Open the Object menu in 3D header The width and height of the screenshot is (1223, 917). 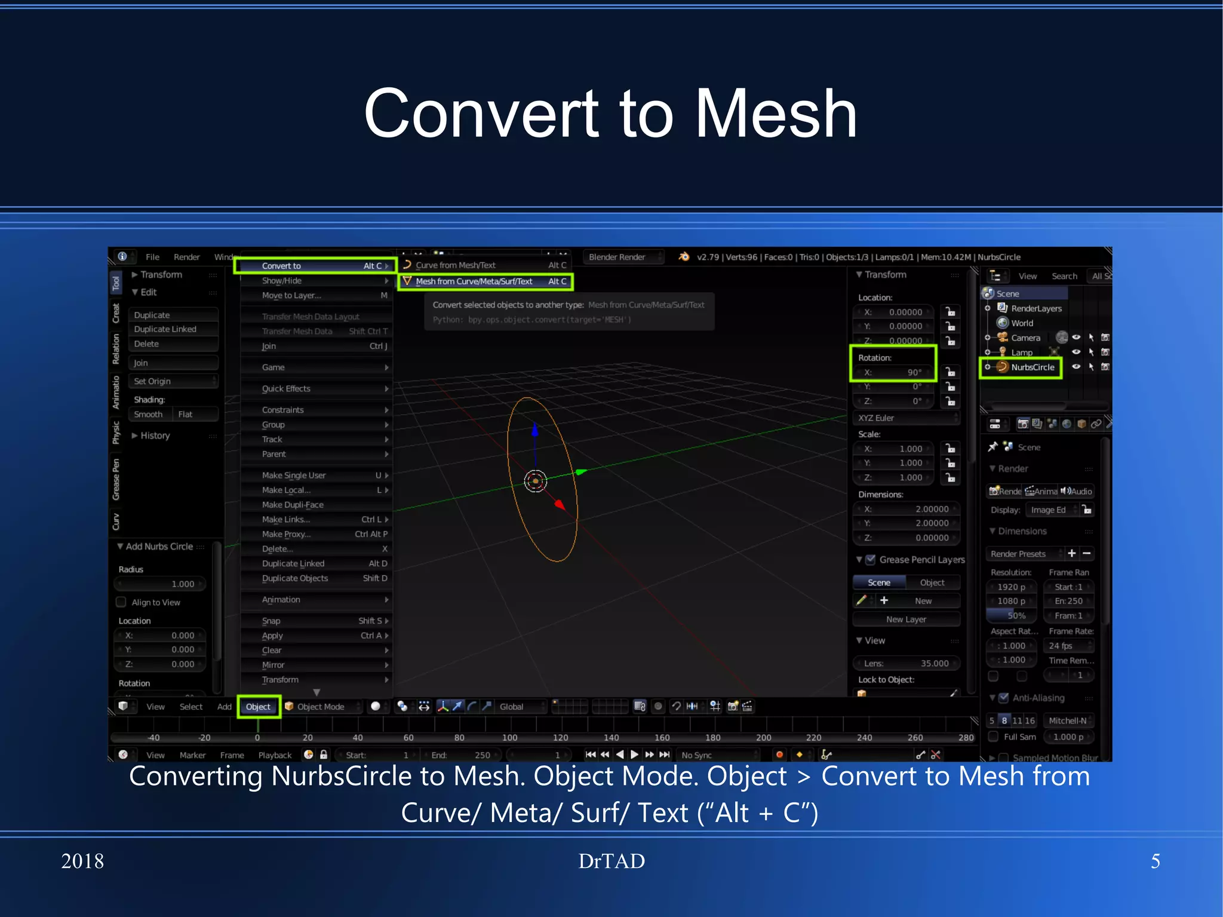(x=258, y=706)
